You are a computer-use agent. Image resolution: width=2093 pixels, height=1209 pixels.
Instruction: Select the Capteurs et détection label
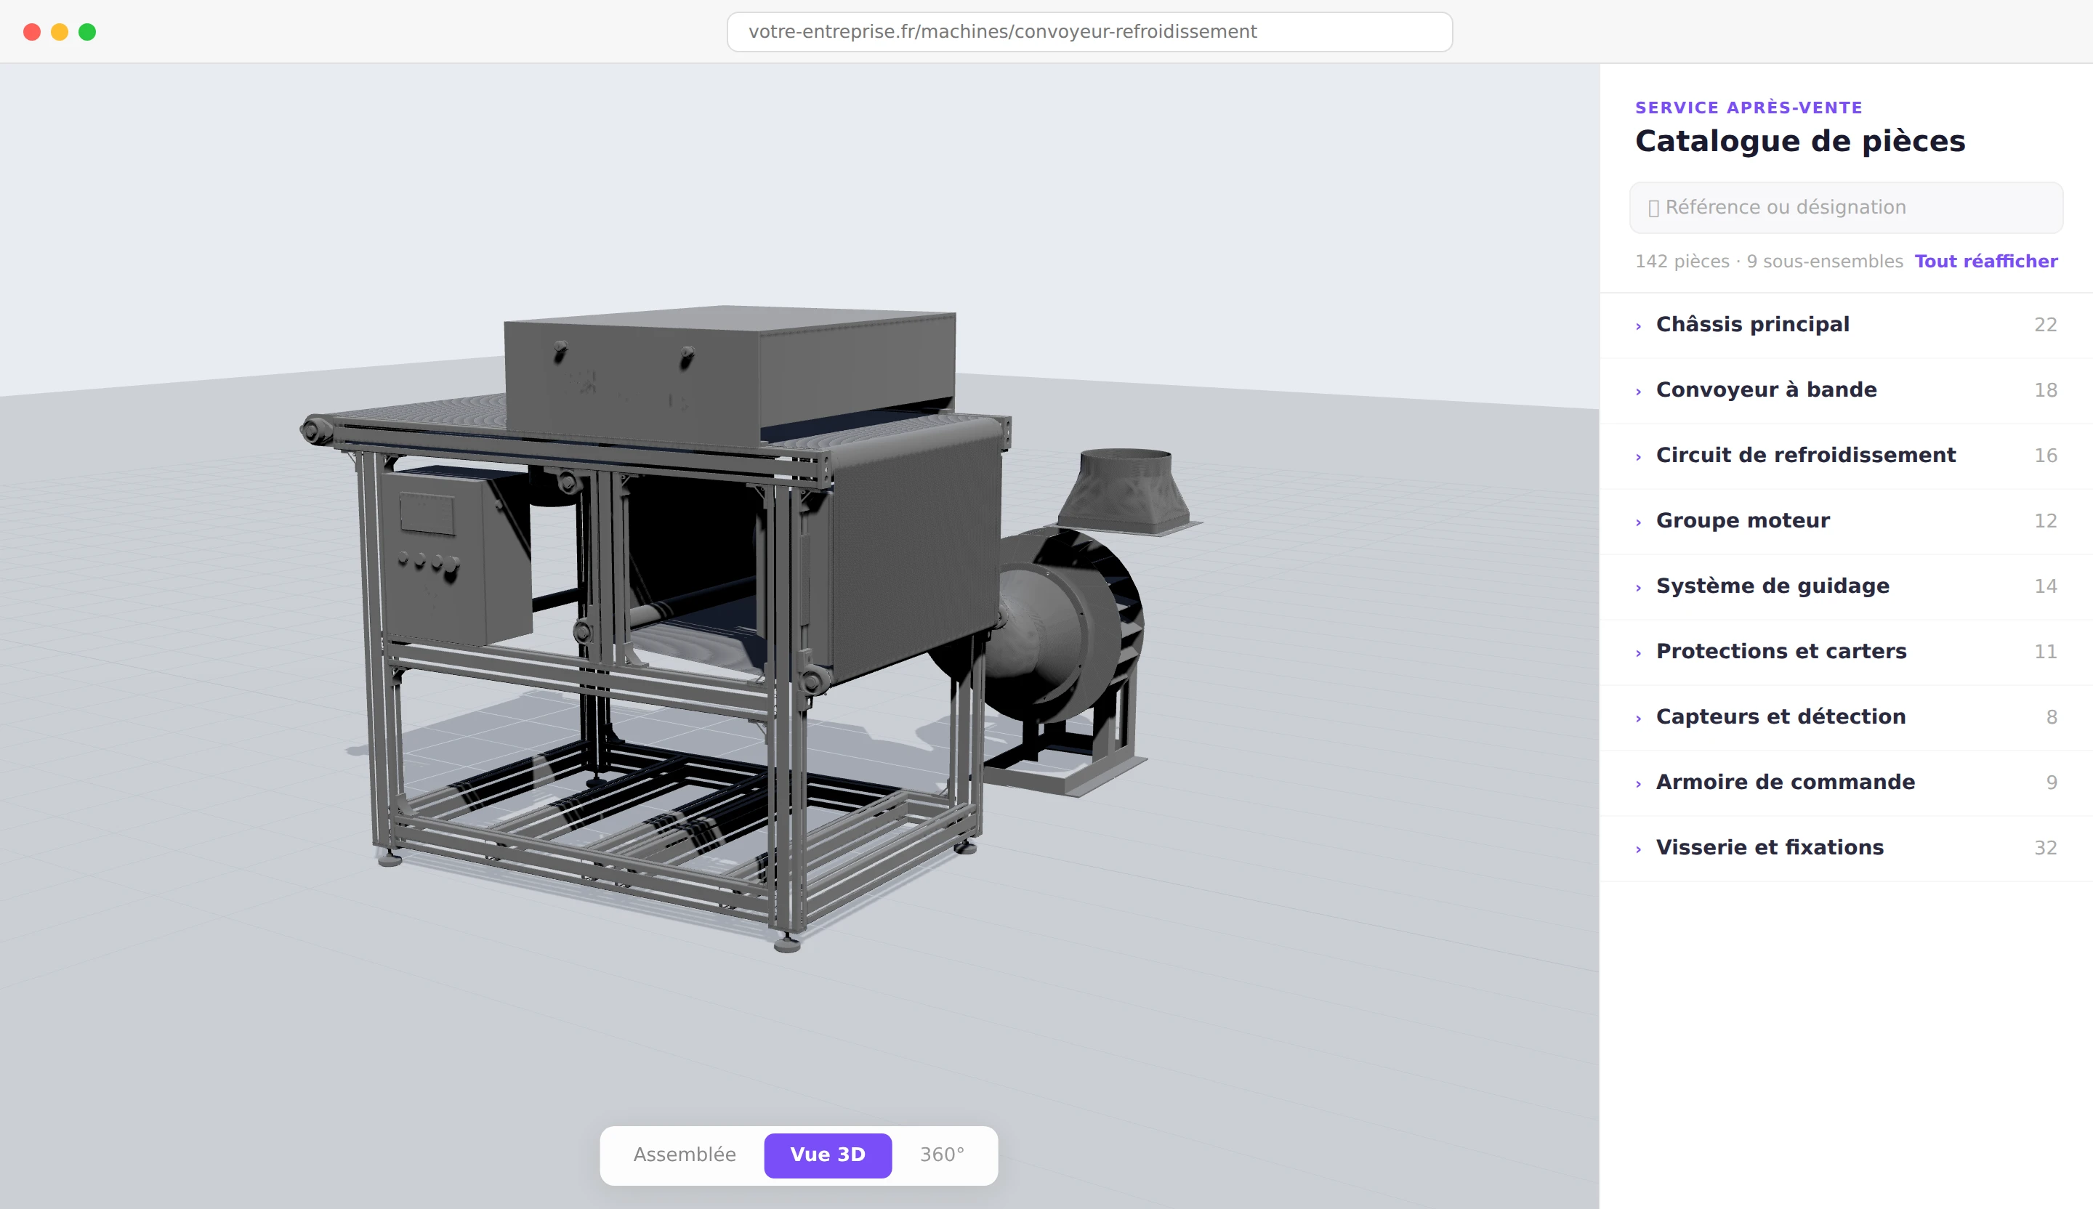pos(1780,716)
